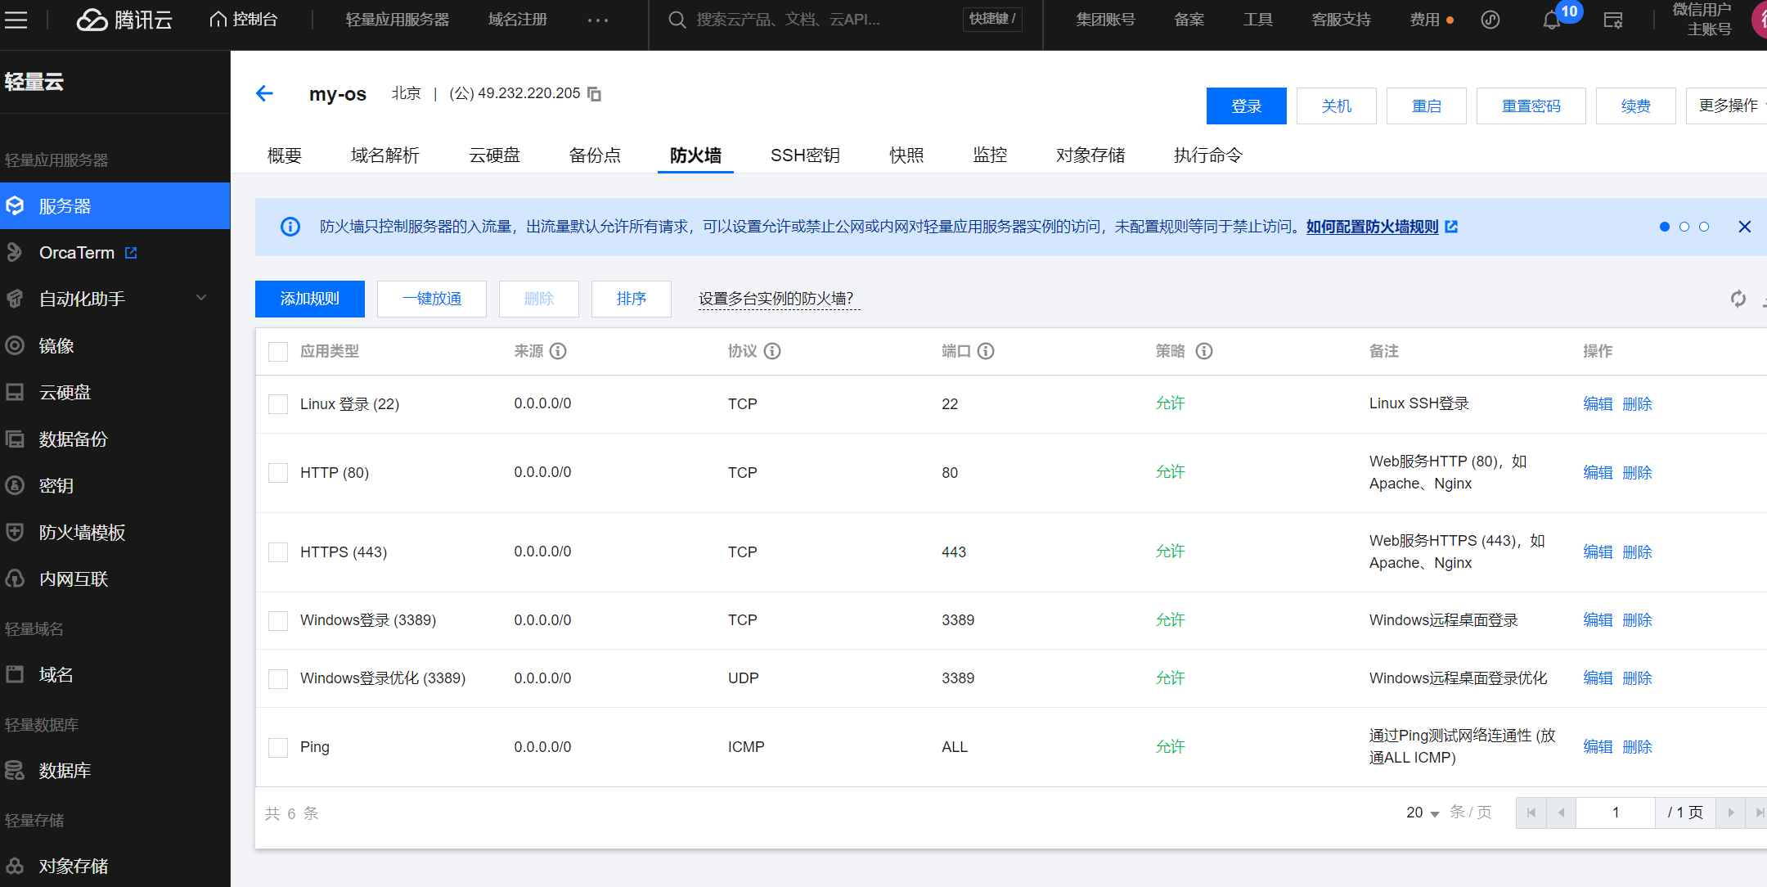This screenshot has height=887, width=1767.
Task: Open the 更多操作 dropdown
Action: (x=1728, y=106)
